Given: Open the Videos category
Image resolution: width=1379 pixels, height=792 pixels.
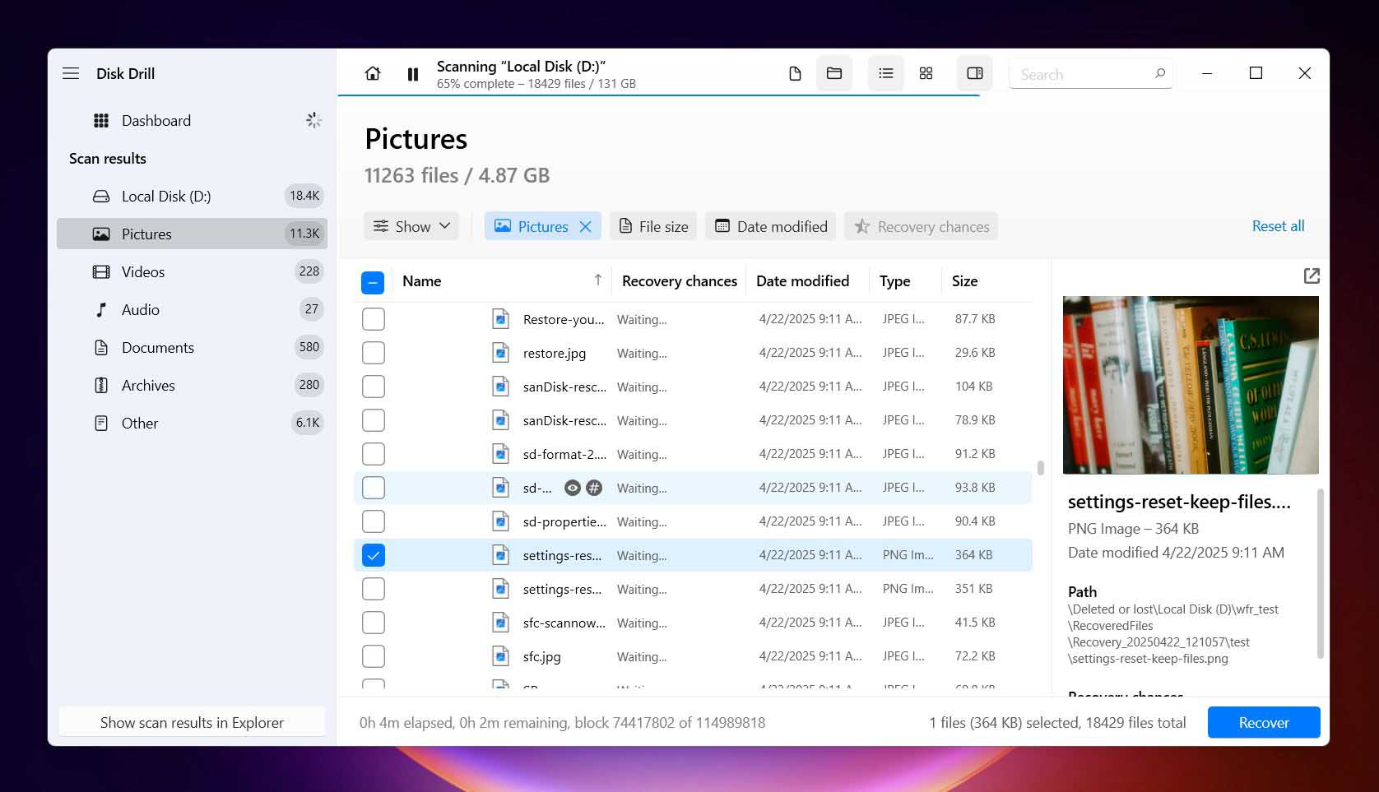Looking at the screenshot, I should click(x=192, y=272).
